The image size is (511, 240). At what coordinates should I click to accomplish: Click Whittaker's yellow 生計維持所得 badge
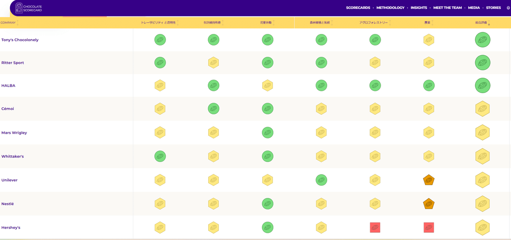(x=213, y=156)
